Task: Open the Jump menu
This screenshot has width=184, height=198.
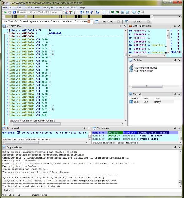Action: pyautogui.click(x=19, y=7)
